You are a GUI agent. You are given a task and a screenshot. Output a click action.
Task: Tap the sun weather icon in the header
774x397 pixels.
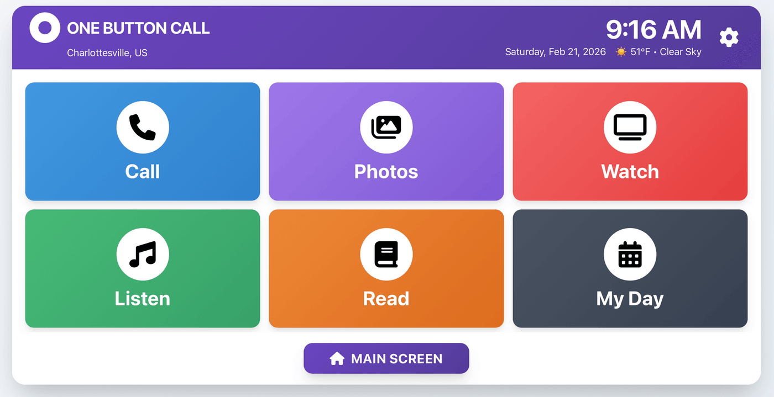tap(620, 51)
